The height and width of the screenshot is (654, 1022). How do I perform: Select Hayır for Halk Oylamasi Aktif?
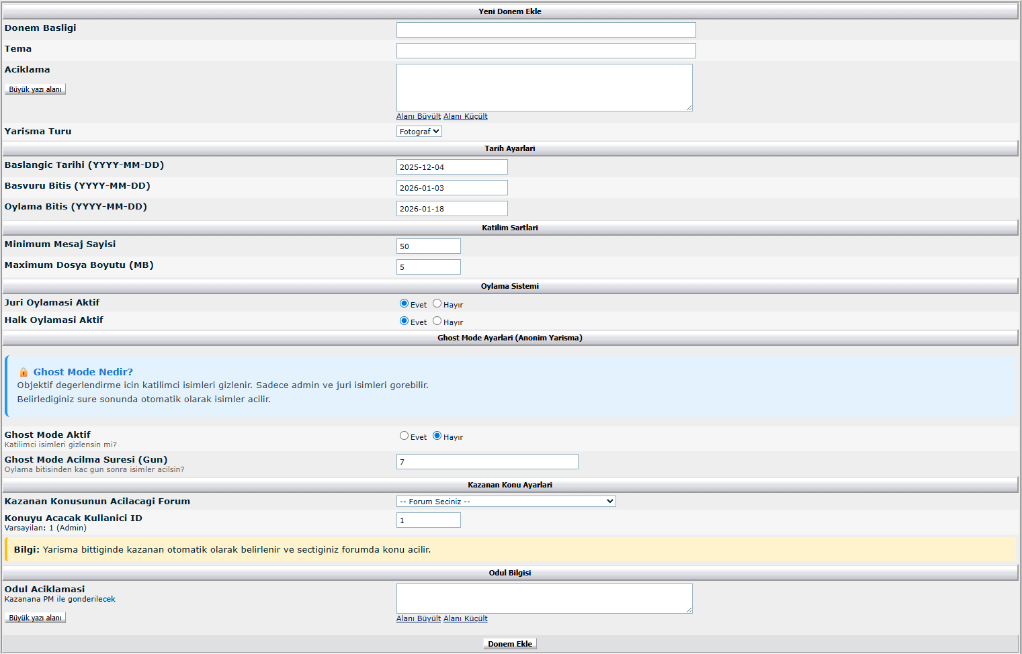(x=437, y=321)
